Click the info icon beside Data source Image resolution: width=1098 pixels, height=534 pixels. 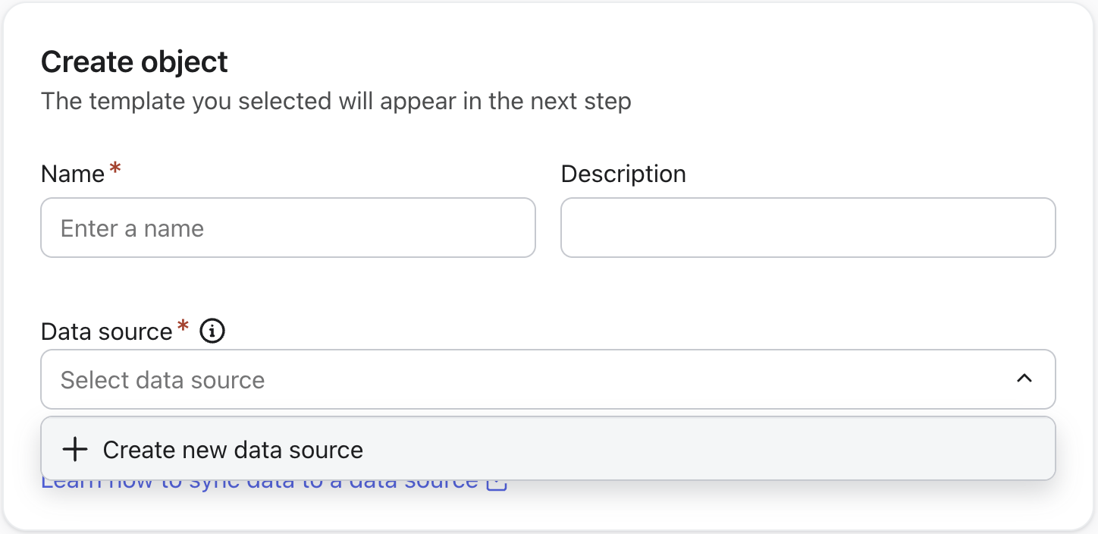pos(212,331)
